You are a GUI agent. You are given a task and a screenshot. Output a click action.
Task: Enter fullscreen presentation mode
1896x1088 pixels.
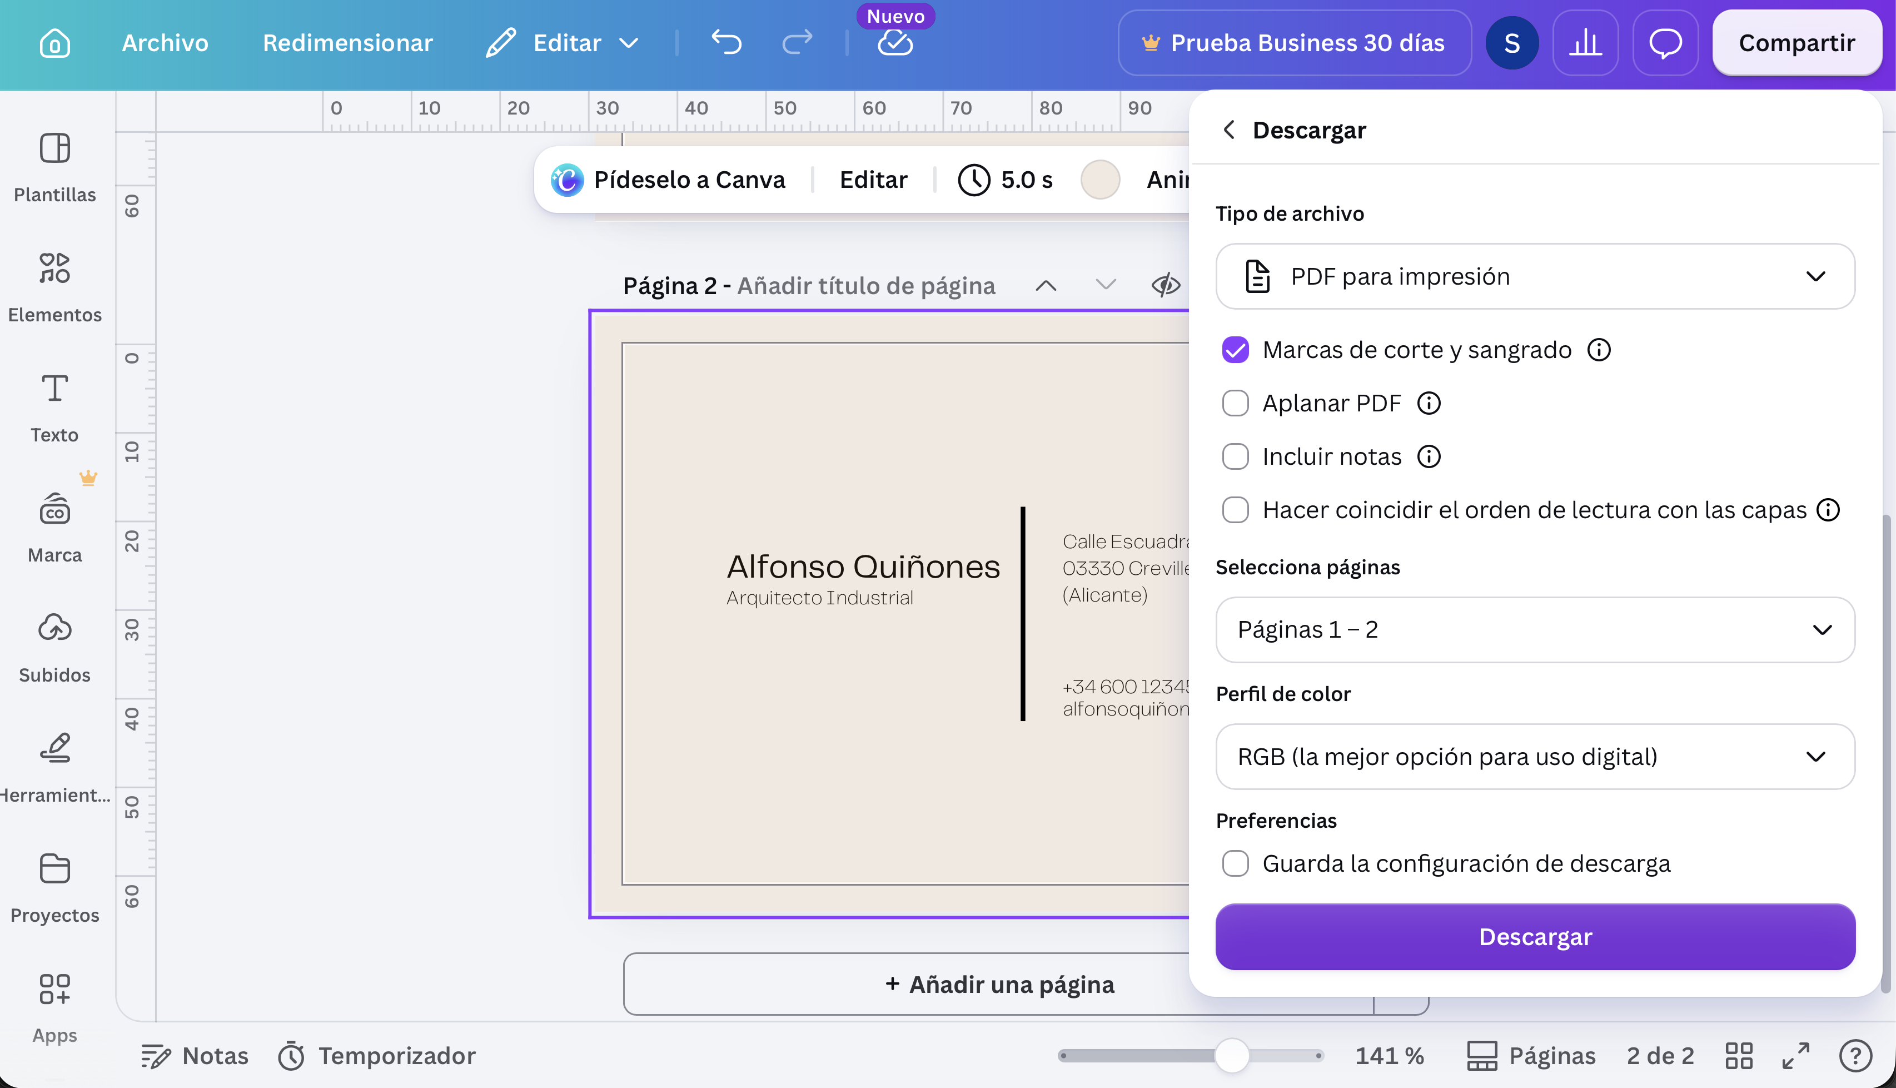1795,1056
